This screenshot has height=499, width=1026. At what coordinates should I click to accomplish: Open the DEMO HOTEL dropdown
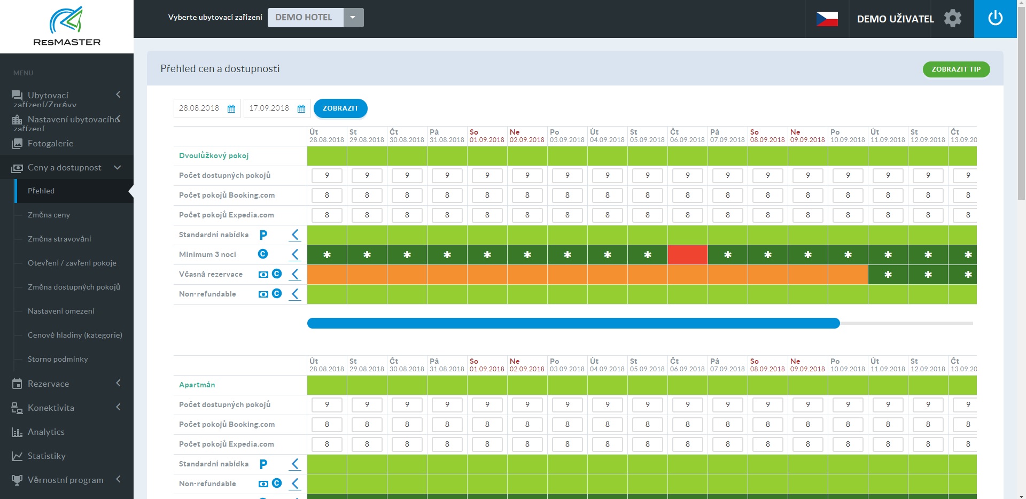pos(353,17)
